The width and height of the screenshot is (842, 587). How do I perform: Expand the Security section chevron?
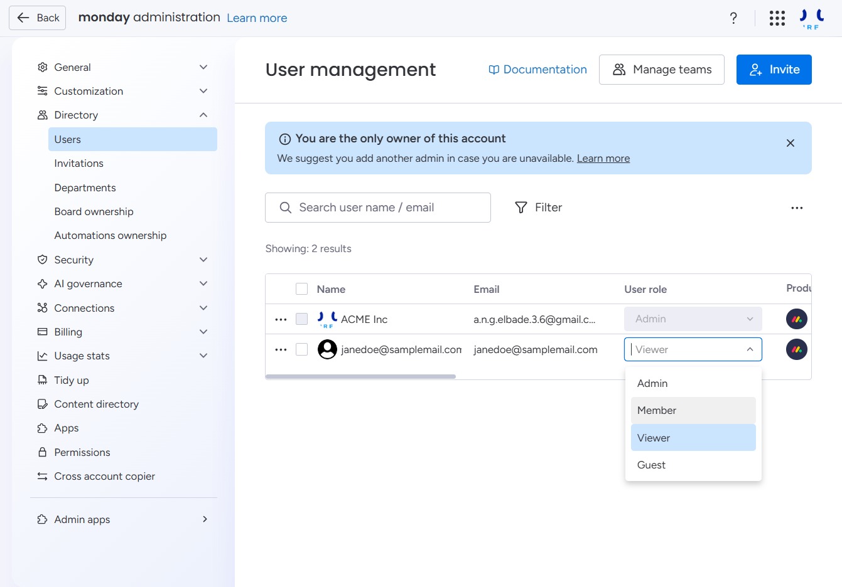[203, 260]
